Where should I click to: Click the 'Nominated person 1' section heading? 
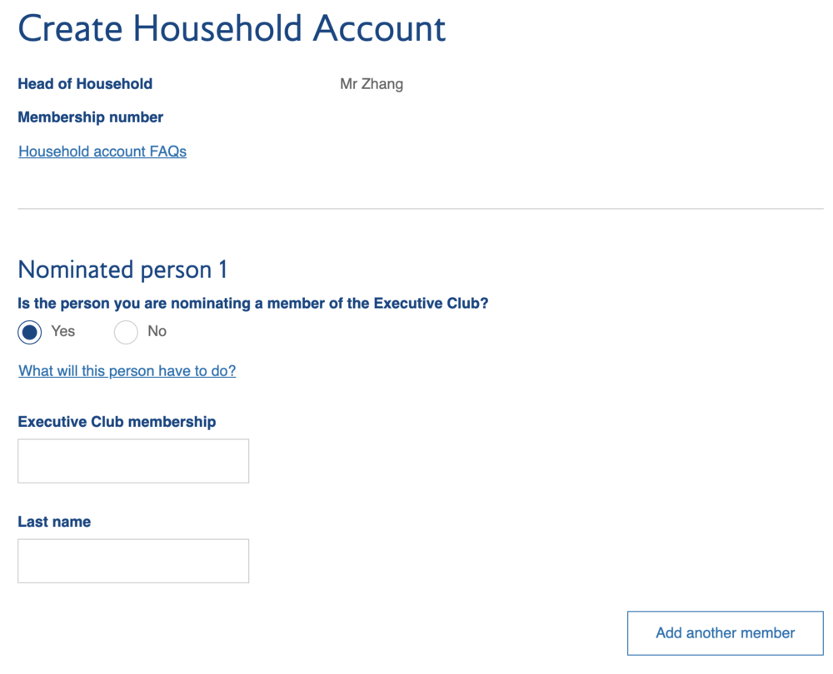(122, 270)
